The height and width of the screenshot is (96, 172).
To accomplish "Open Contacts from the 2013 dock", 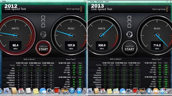I will point(96,91).
